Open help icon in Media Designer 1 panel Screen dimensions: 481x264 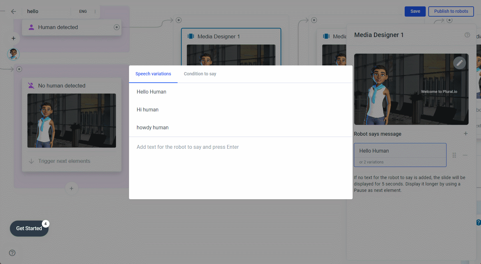pos(467,35)
